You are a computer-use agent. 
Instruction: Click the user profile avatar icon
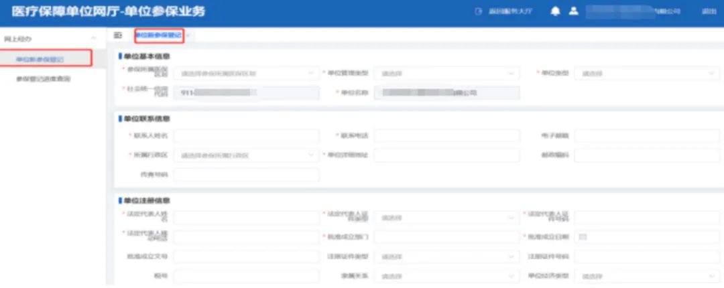(573, 11)
